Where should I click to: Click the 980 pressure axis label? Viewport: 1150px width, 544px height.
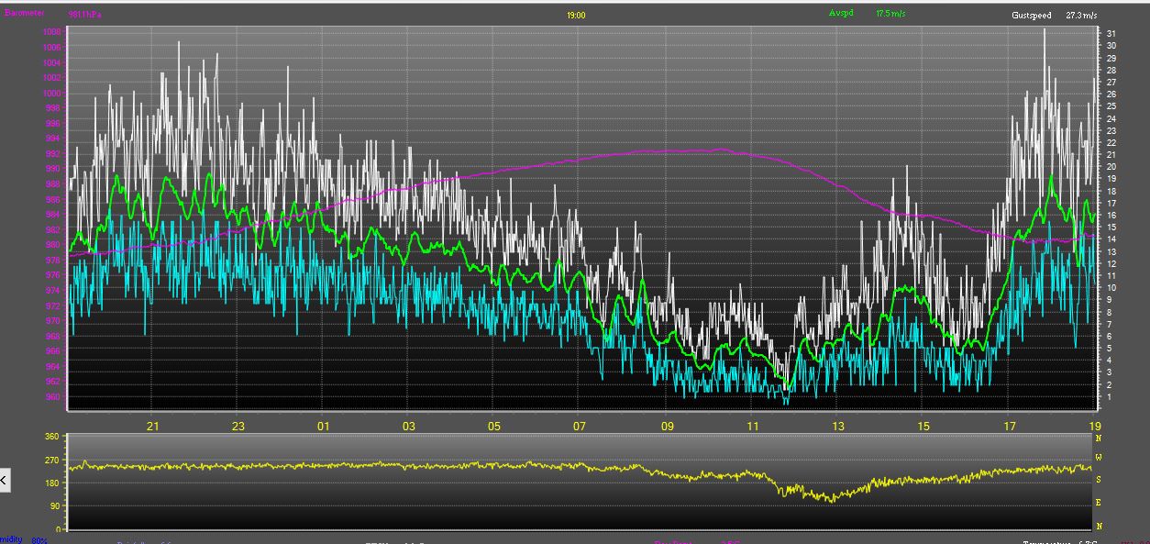pos(53,245)
